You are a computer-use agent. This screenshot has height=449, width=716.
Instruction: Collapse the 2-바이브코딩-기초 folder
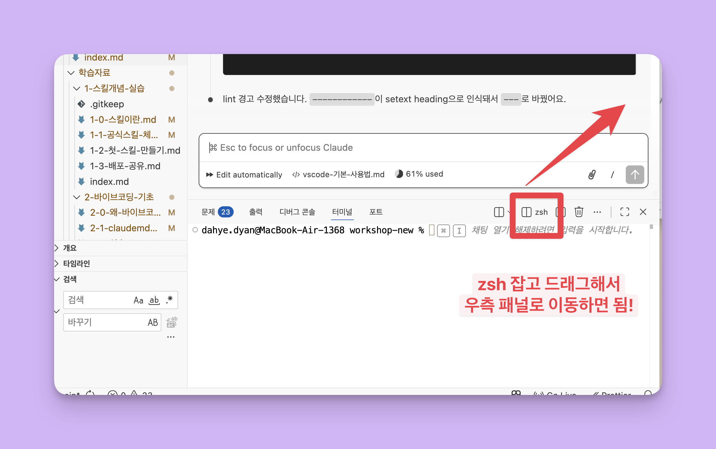[119, 197]
